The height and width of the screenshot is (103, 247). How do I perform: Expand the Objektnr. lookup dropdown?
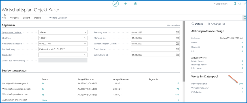[x=85, y=38]
